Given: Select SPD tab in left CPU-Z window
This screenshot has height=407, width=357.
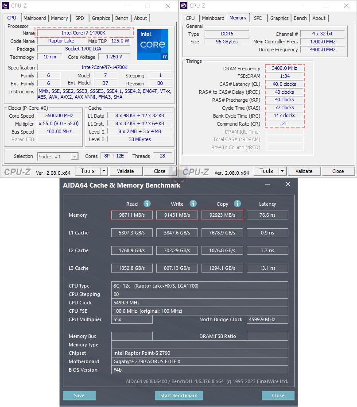Looking at the screenshot, I should pos(80,18).
